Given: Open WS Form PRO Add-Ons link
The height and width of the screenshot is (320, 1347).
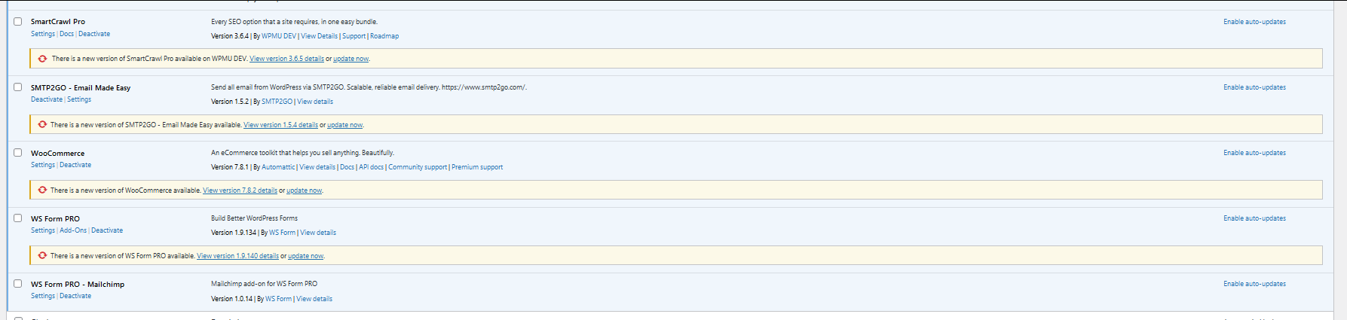Looking at the screenshot, I should click(x=73, y=230).
